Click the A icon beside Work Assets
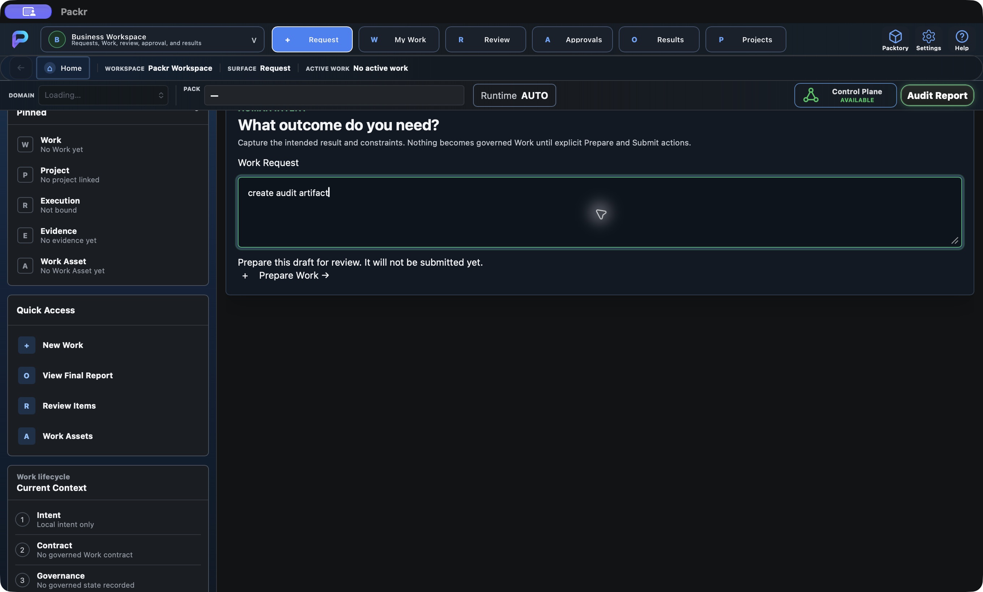 coord(27,436)
